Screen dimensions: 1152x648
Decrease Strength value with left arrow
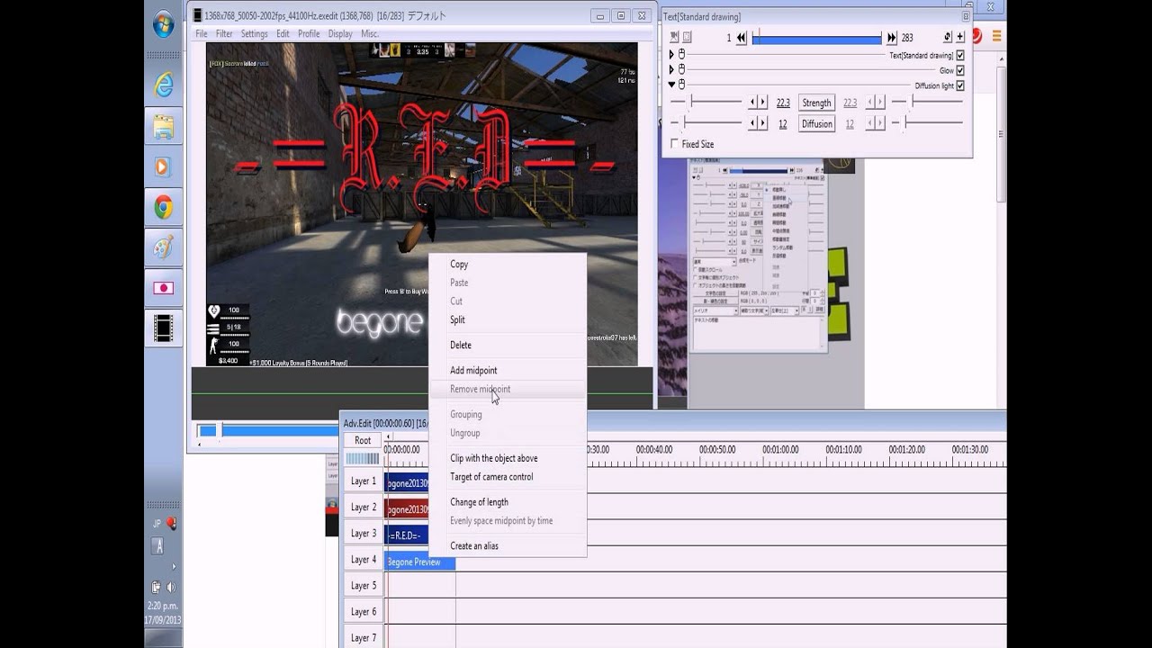point(754,103)
